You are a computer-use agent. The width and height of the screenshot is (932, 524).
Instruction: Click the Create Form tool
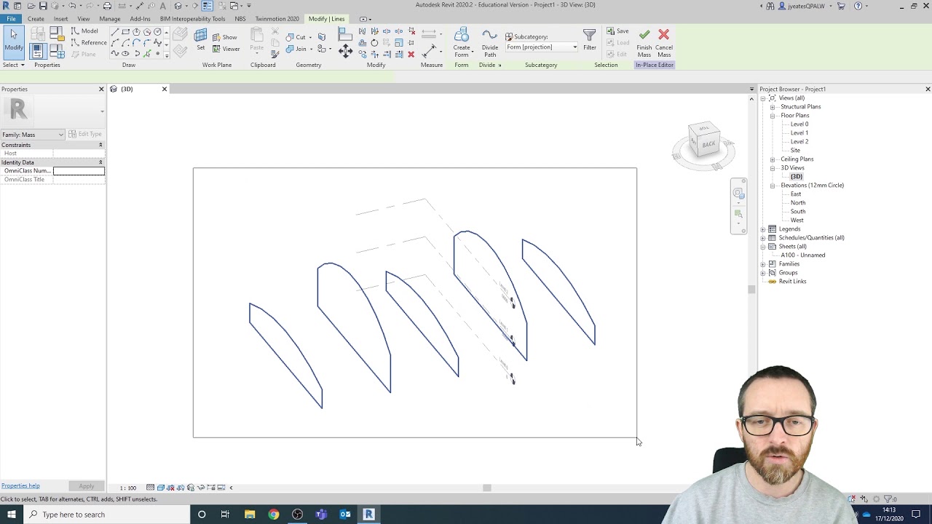click(x=462, y=43)
